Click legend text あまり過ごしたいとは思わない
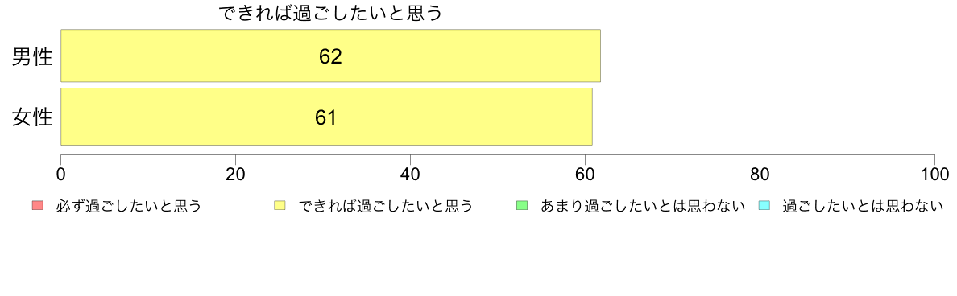Viewport: 957px width, 296px height. coord(643,207)
